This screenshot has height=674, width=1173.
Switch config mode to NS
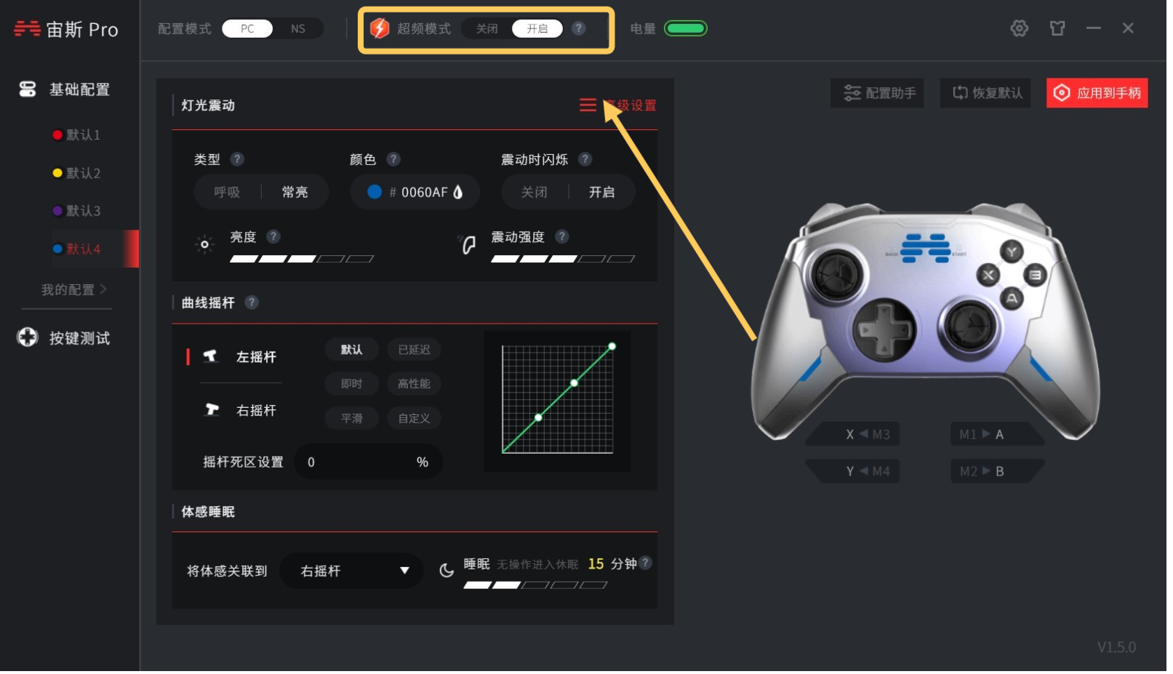[x=300, y=29]
